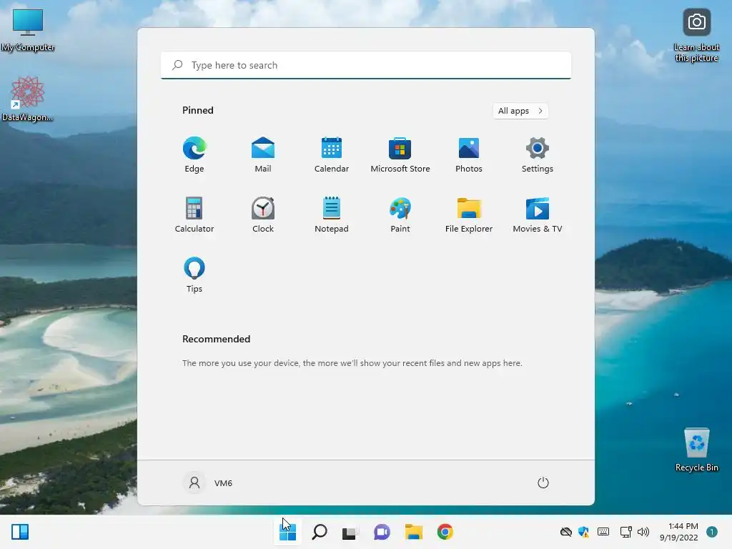This screenshot has width=732, height=549.
Task: Open File Explorer from pinned apps
Action: coord(469,214)
